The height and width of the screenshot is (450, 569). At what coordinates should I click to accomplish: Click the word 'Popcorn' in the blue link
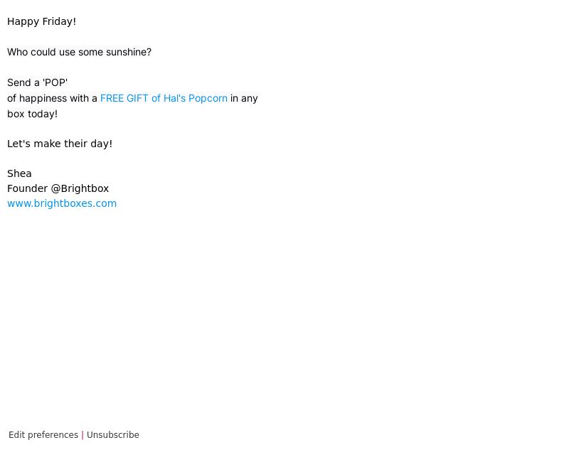[208, 98]
